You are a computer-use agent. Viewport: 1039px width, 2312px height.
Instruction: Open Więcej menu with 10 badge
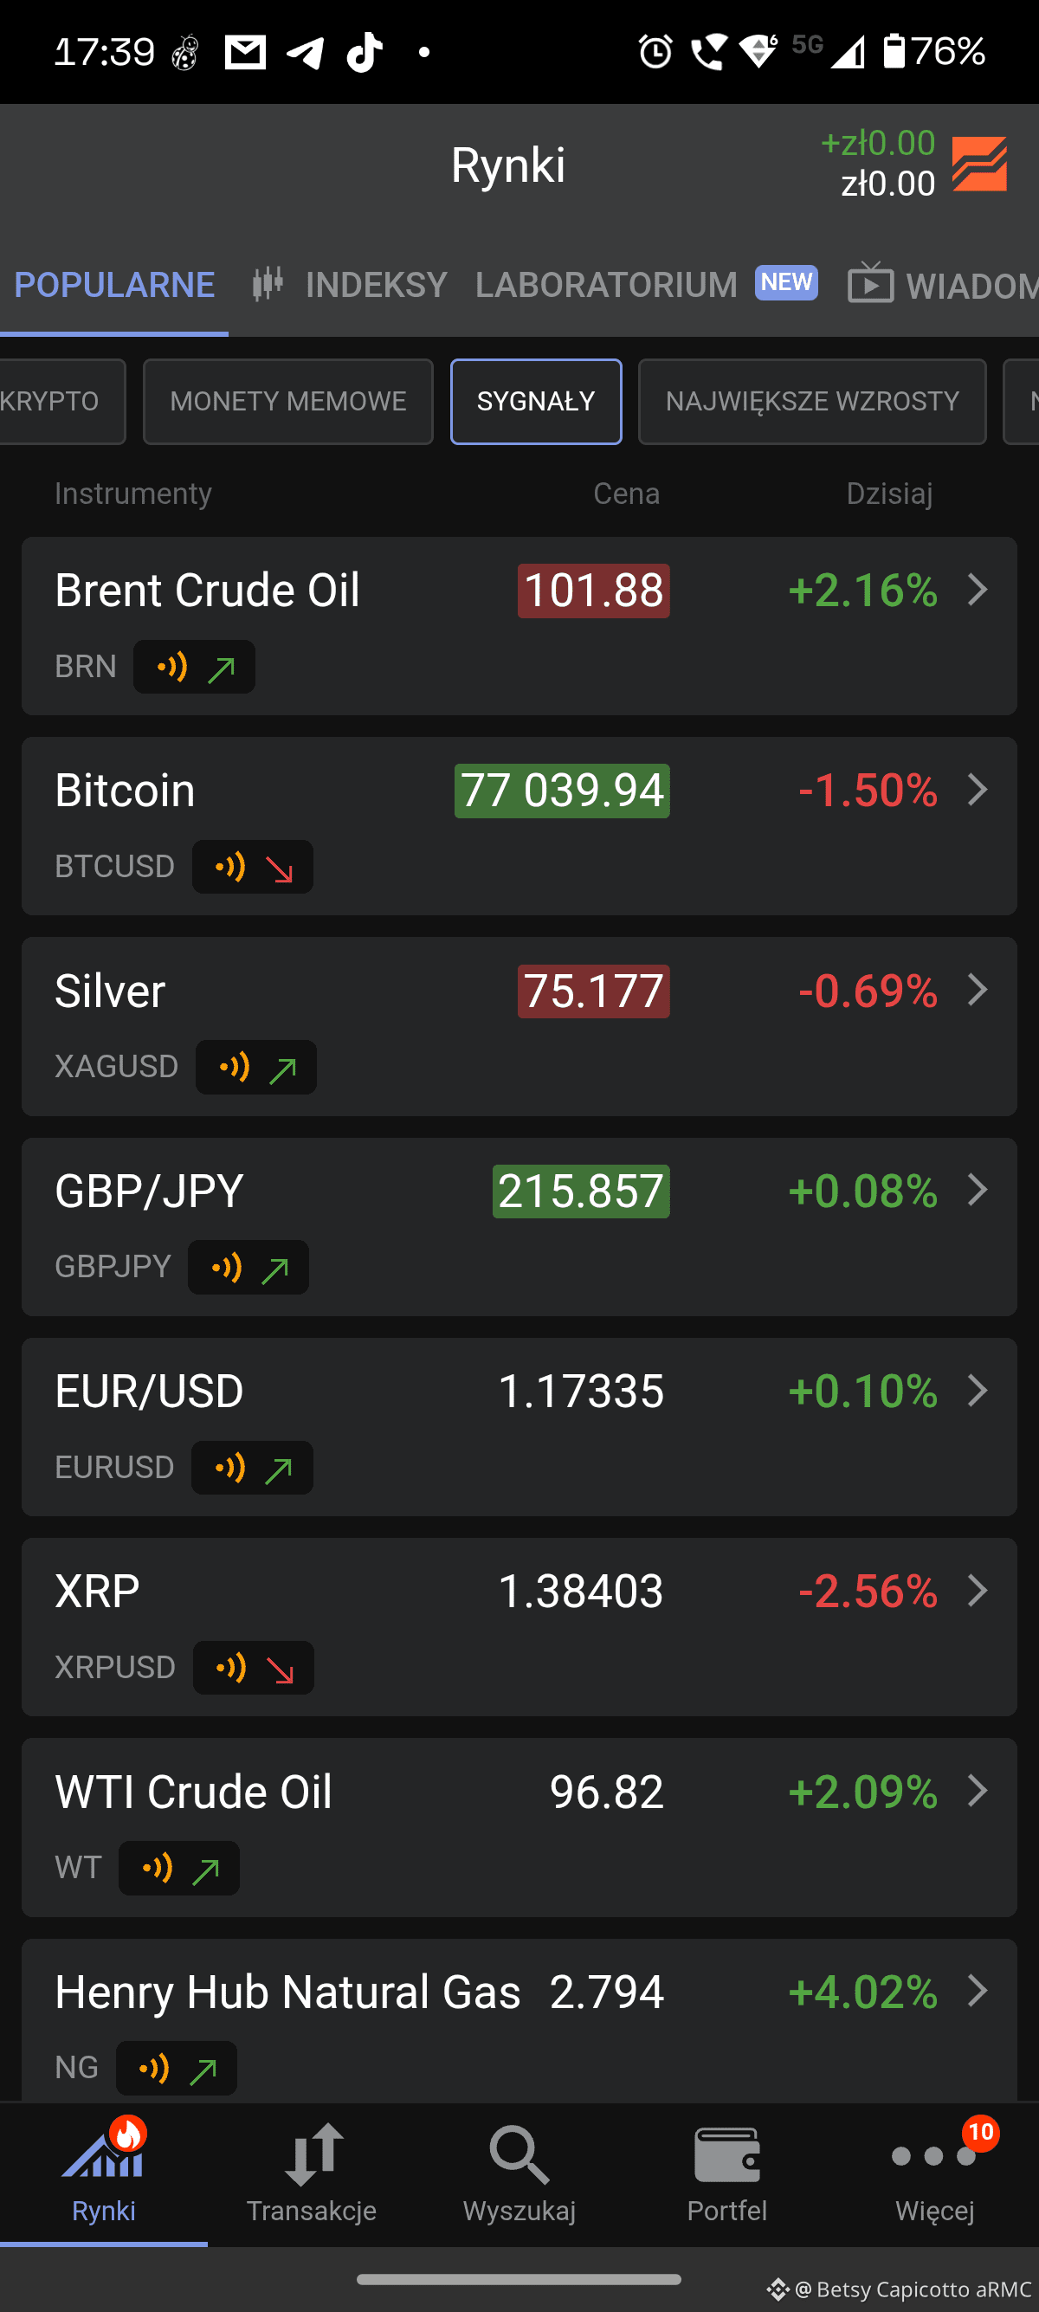pyautogui.click(x=935, y=2173)
